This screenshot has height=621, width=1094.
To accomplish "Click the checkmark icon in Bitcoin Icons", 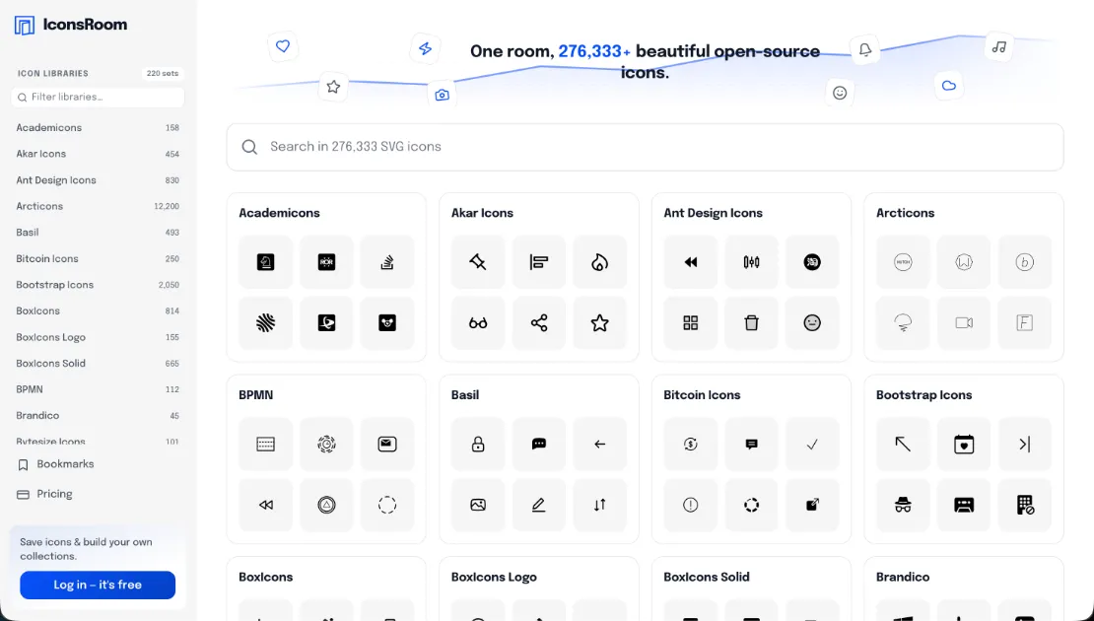I will coord(812,445).
